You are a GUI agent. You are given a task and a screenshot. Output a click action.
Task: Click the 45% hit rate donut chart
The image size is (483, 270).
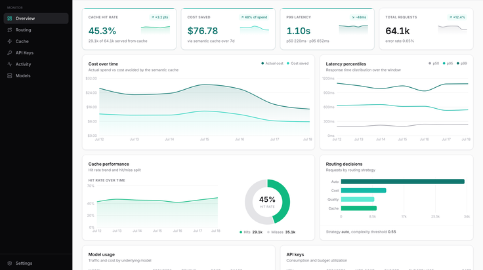click(267, 202)
